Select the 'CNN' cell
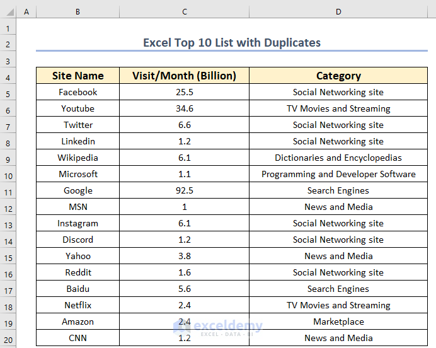Screen dimensions: 436x348 78,339
